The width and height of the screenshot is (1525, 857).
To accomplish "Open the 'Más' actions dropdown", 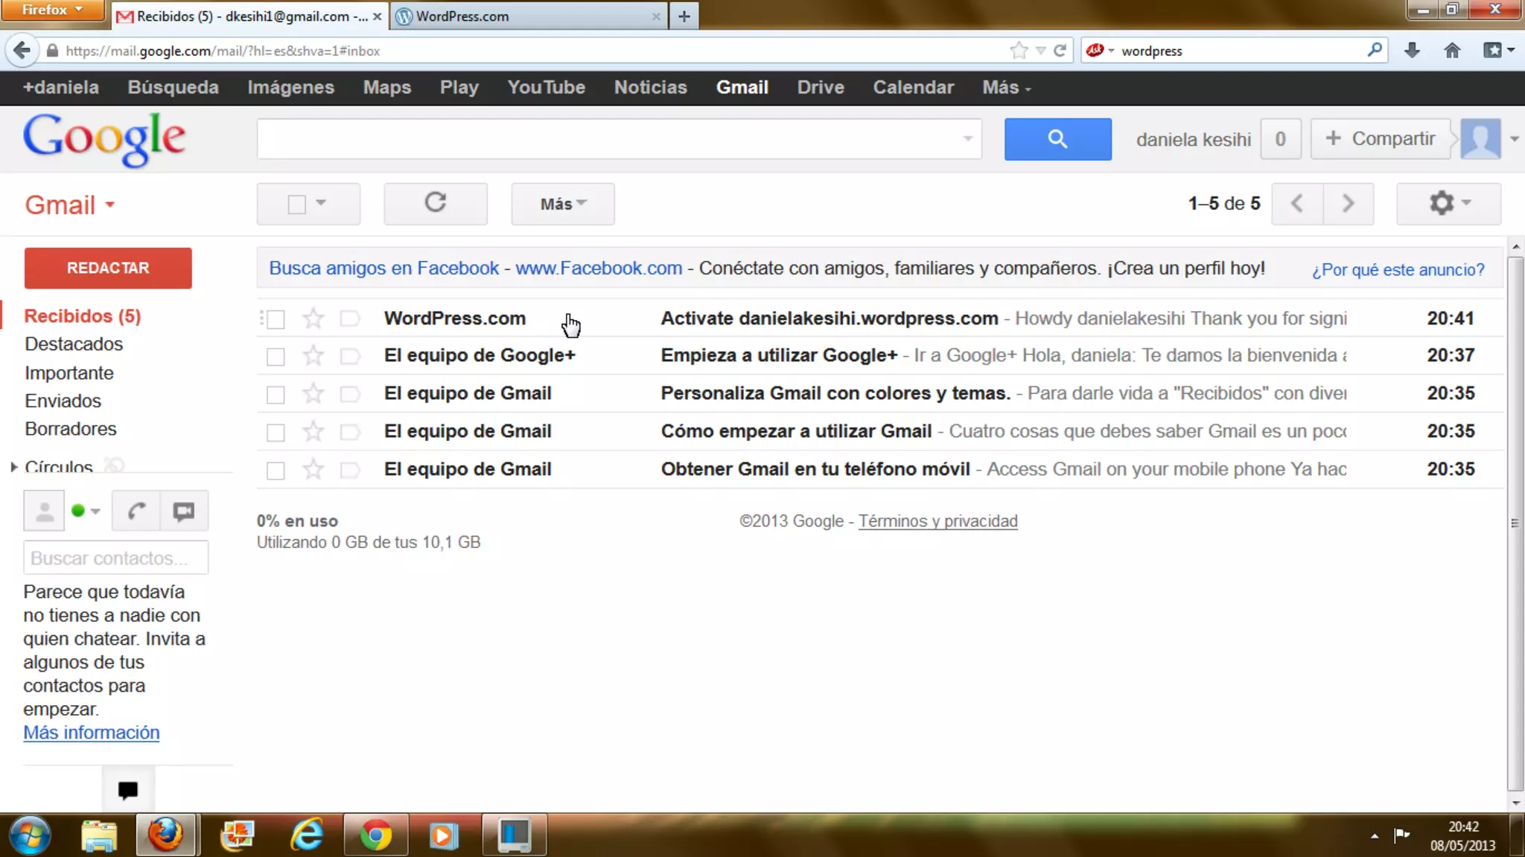I will coord(563,204).
